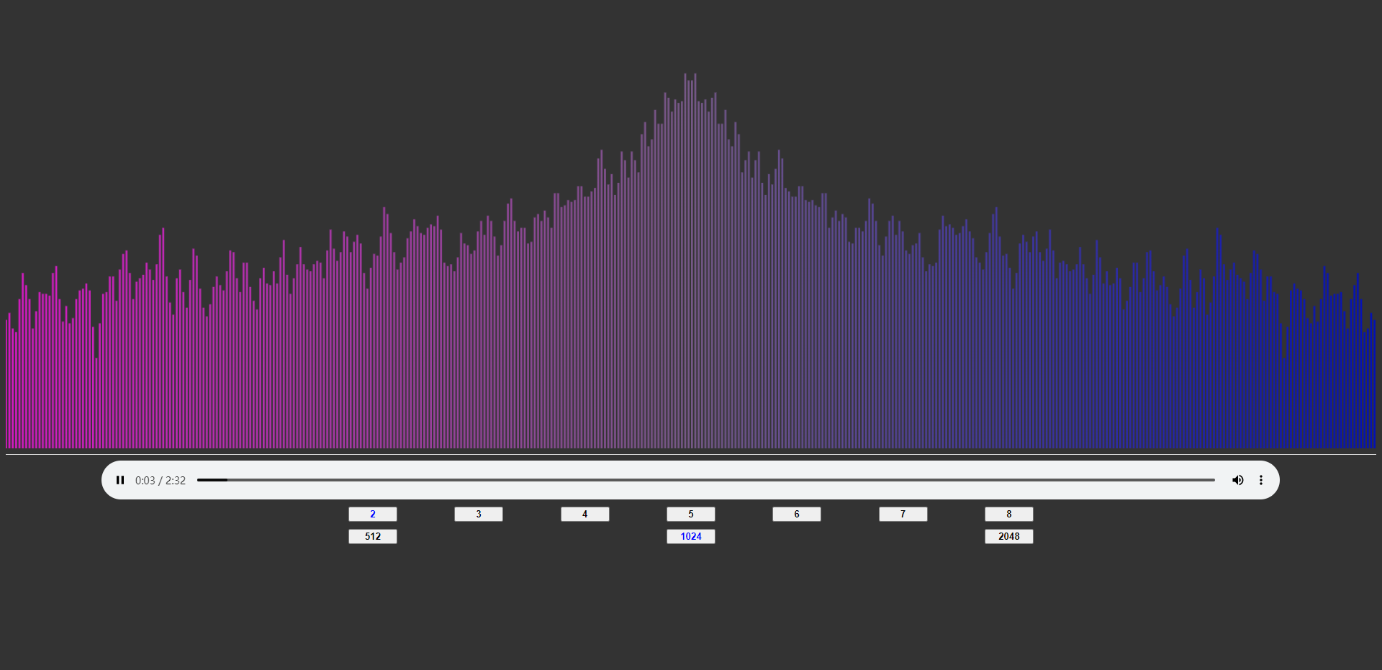Select the bar width button 3
Image resolution: width=1382 pixels, height=670 pixels.
479,514
